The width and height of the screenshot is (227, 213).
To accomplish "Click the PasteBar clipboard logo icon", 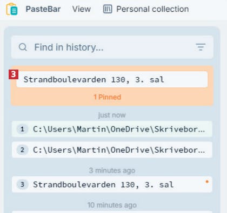I will 12,9.
